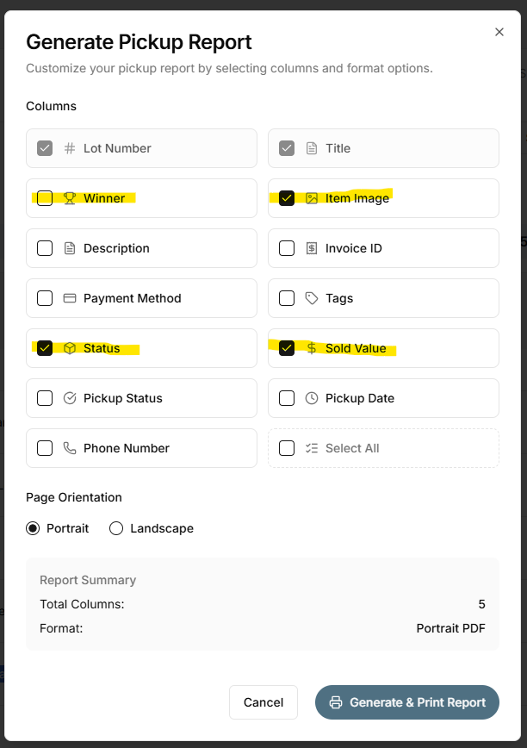The width and height of the screenshot is (527, 748).
Task: Choose Landscape page orientation
Action: [x=116, y=528]
